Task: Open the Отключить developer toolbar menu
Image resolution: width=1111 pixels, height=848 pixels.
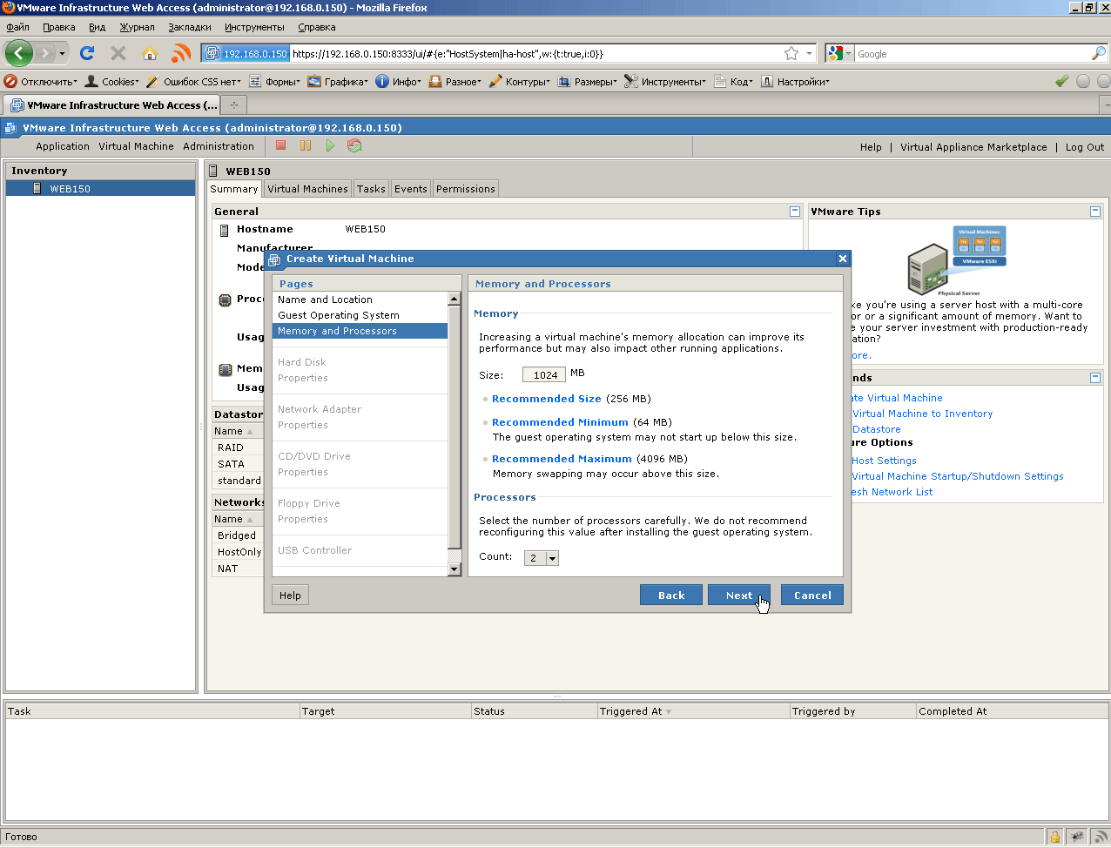Action: 41,82
